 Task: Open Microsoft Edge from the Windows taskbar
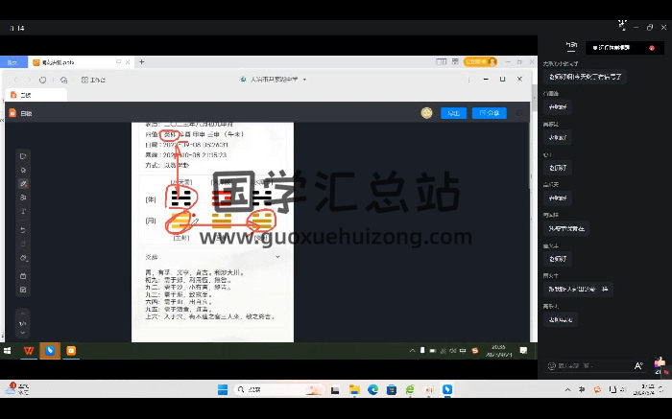click(372, 389)
